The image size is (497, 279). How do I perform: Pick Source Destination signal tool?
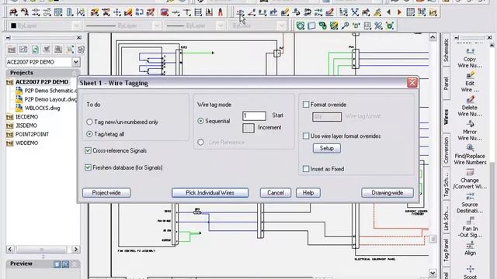click(470, 203)
